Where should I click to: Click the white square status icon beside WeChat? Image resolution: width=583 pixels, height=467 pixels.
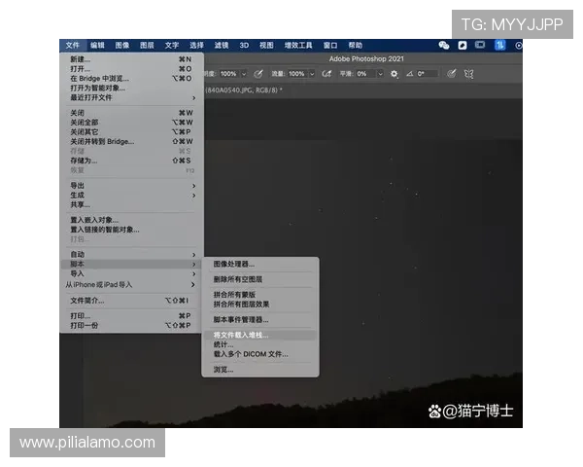tap(463, 46)
